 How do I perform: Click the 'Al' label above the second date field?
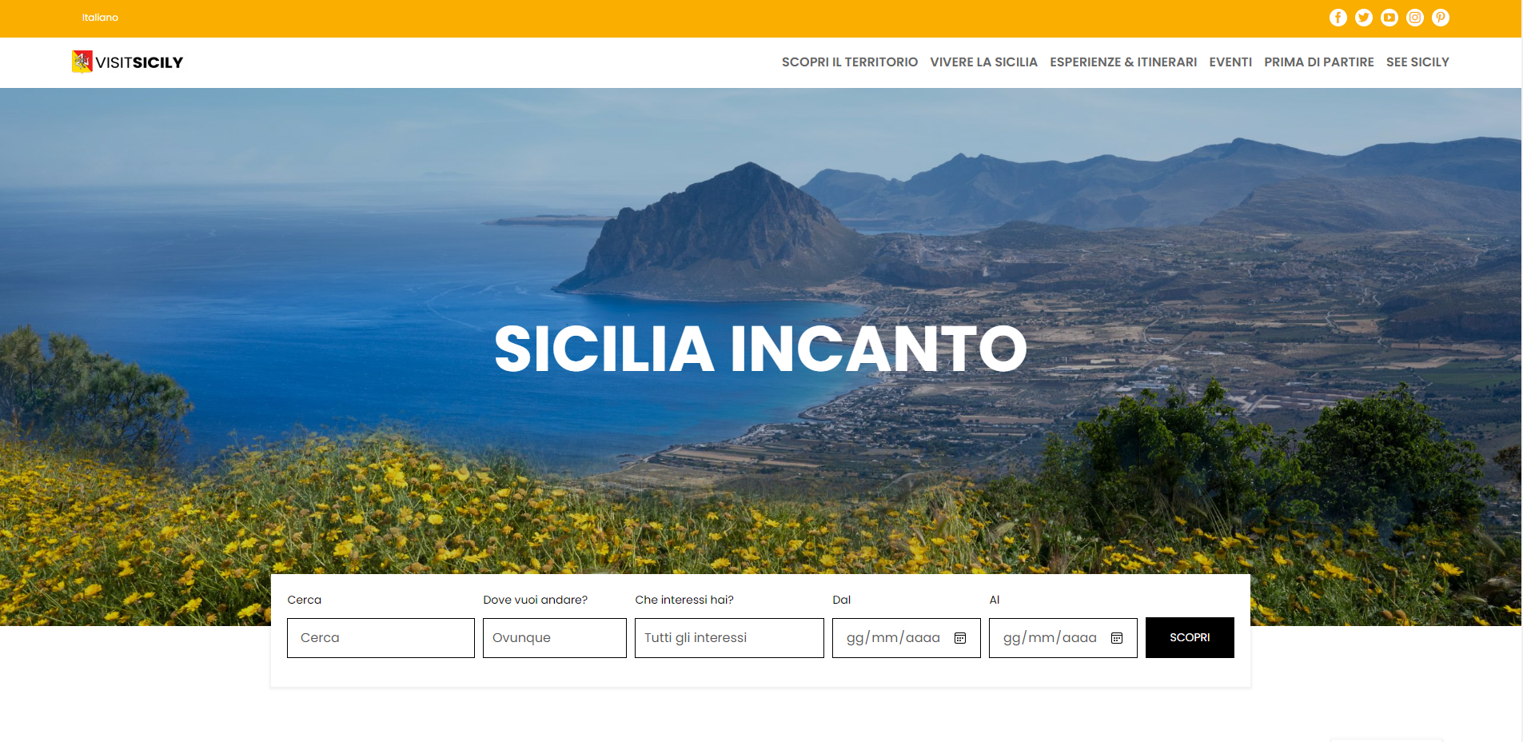995,600
